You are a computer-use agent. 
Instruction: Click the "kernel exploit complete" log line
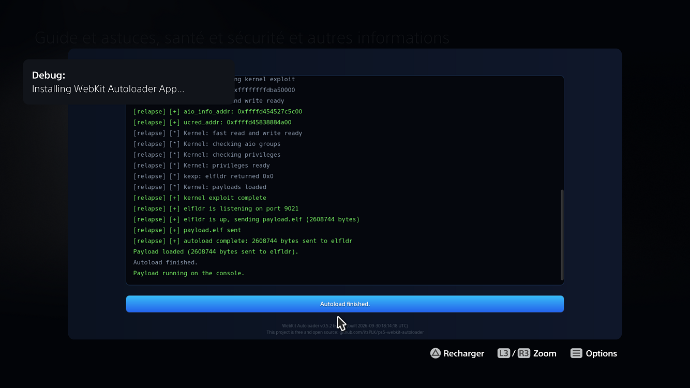(x=200, y=198)
